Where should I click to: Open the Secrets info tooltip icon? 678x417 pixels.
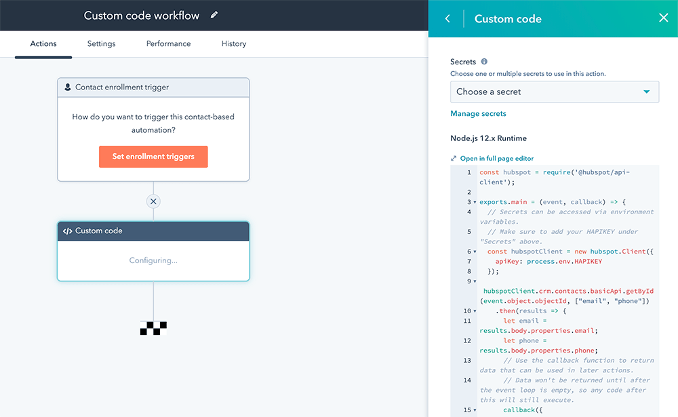tap(484, 62)
